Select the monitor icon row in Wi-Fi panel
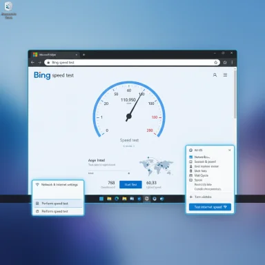265x265 pixels. pos(209,180)
